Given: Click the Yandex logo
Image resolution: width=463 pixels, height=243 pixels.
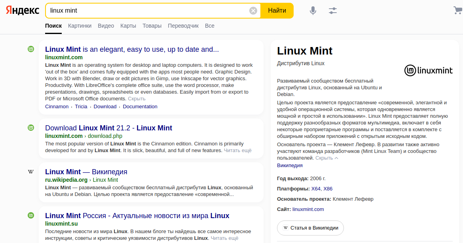Looking at the screenshot, I should coord(23,11).
